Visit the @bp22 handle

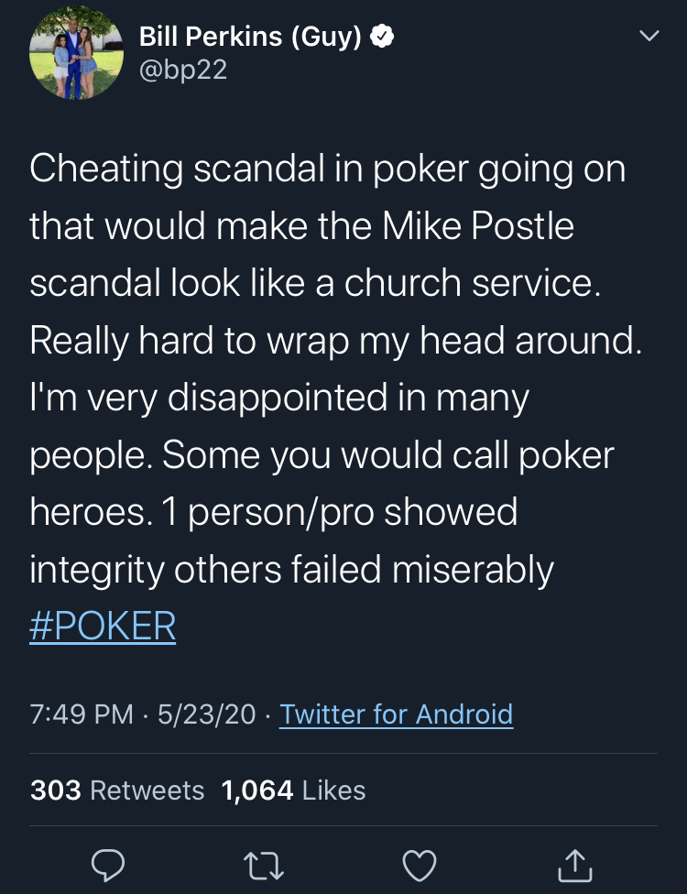click(183, 70)
